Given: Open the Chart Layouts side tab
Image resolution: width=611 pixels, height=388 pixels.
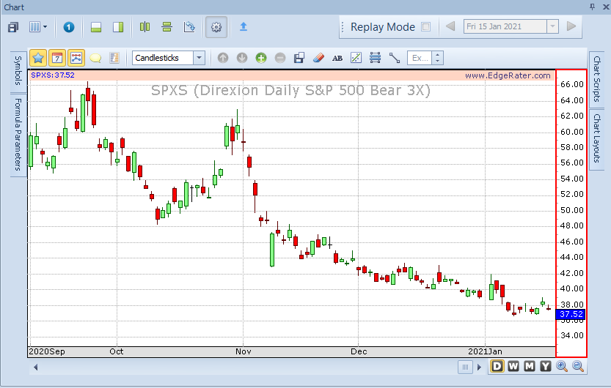Looking at the screenshot, I should [x=596, y=138].
